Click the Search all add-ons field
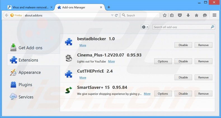Viewport: 221px width, 118px height. point(181,27)
